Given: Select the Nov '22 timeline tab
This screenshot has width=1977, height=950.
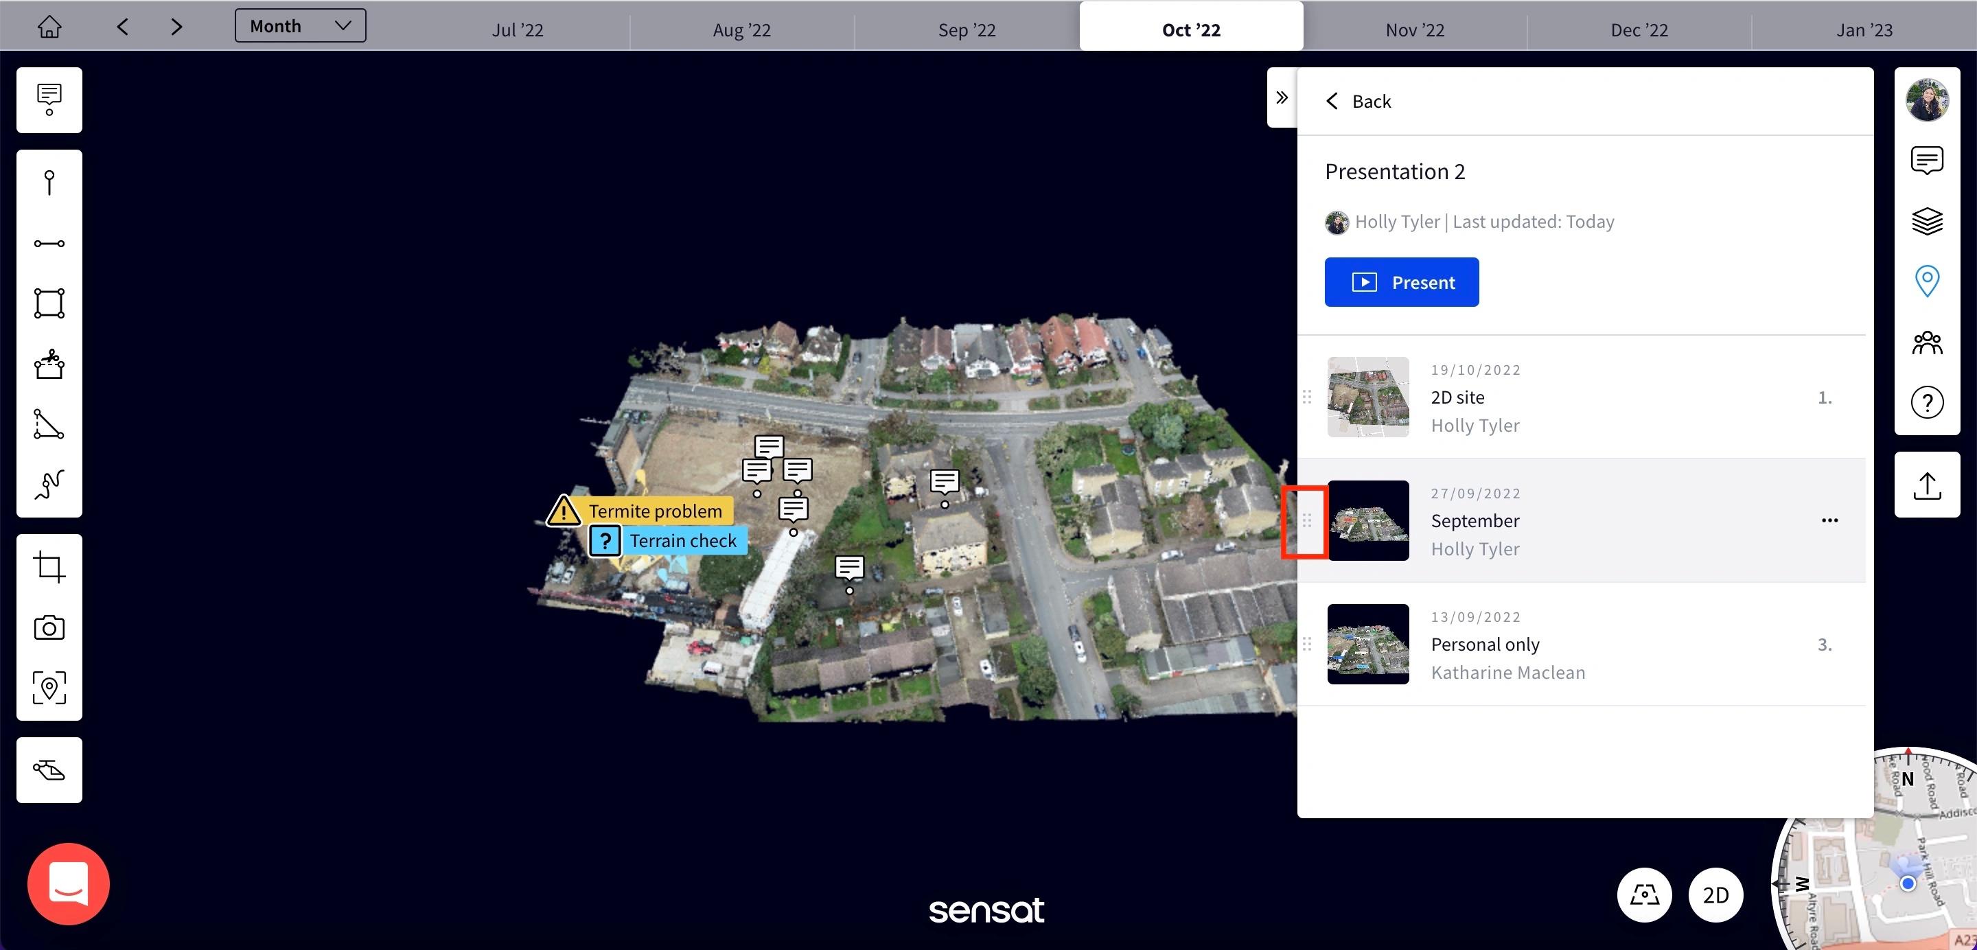Looking at the screenshot, I should pos(1414,30).
